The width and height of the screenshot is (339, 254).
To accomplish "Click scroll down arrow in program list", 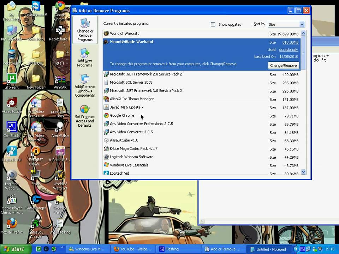I will [303, 172].
